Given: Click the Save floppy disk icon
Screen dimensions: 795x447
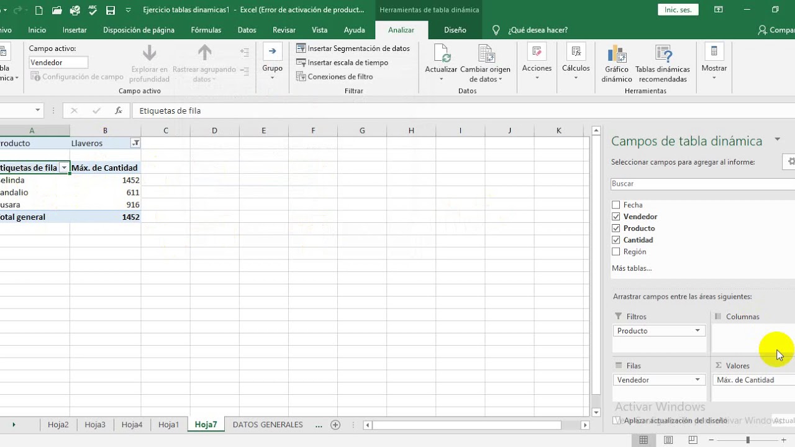Looking at the screenshot, I should pyautogui.click(x=111, y=10).
